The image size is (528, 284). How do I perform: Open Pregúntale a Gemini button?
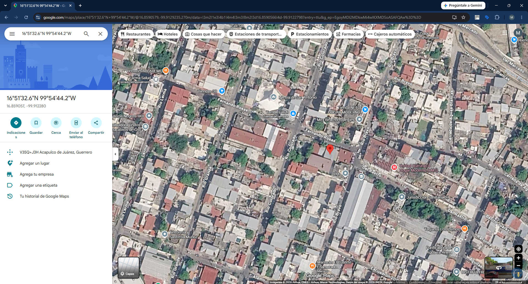coord(463,6)
